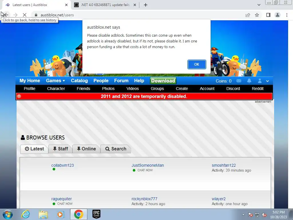Select the Latest users tab

click(34, 149)
